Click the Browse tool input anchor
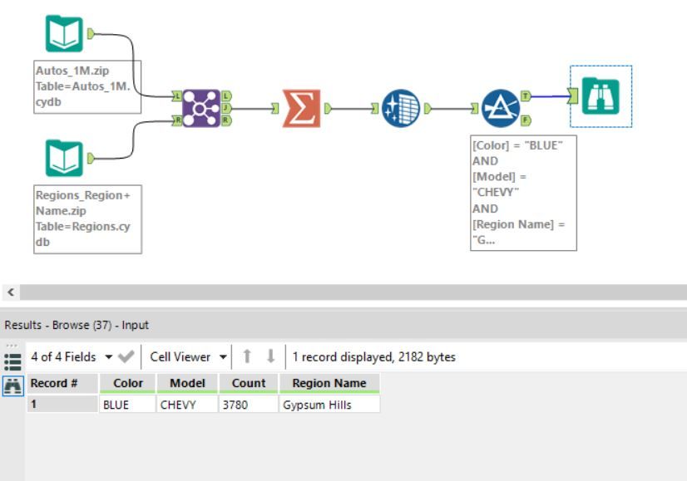The image size is (687, 481). [x=573, y=96]
